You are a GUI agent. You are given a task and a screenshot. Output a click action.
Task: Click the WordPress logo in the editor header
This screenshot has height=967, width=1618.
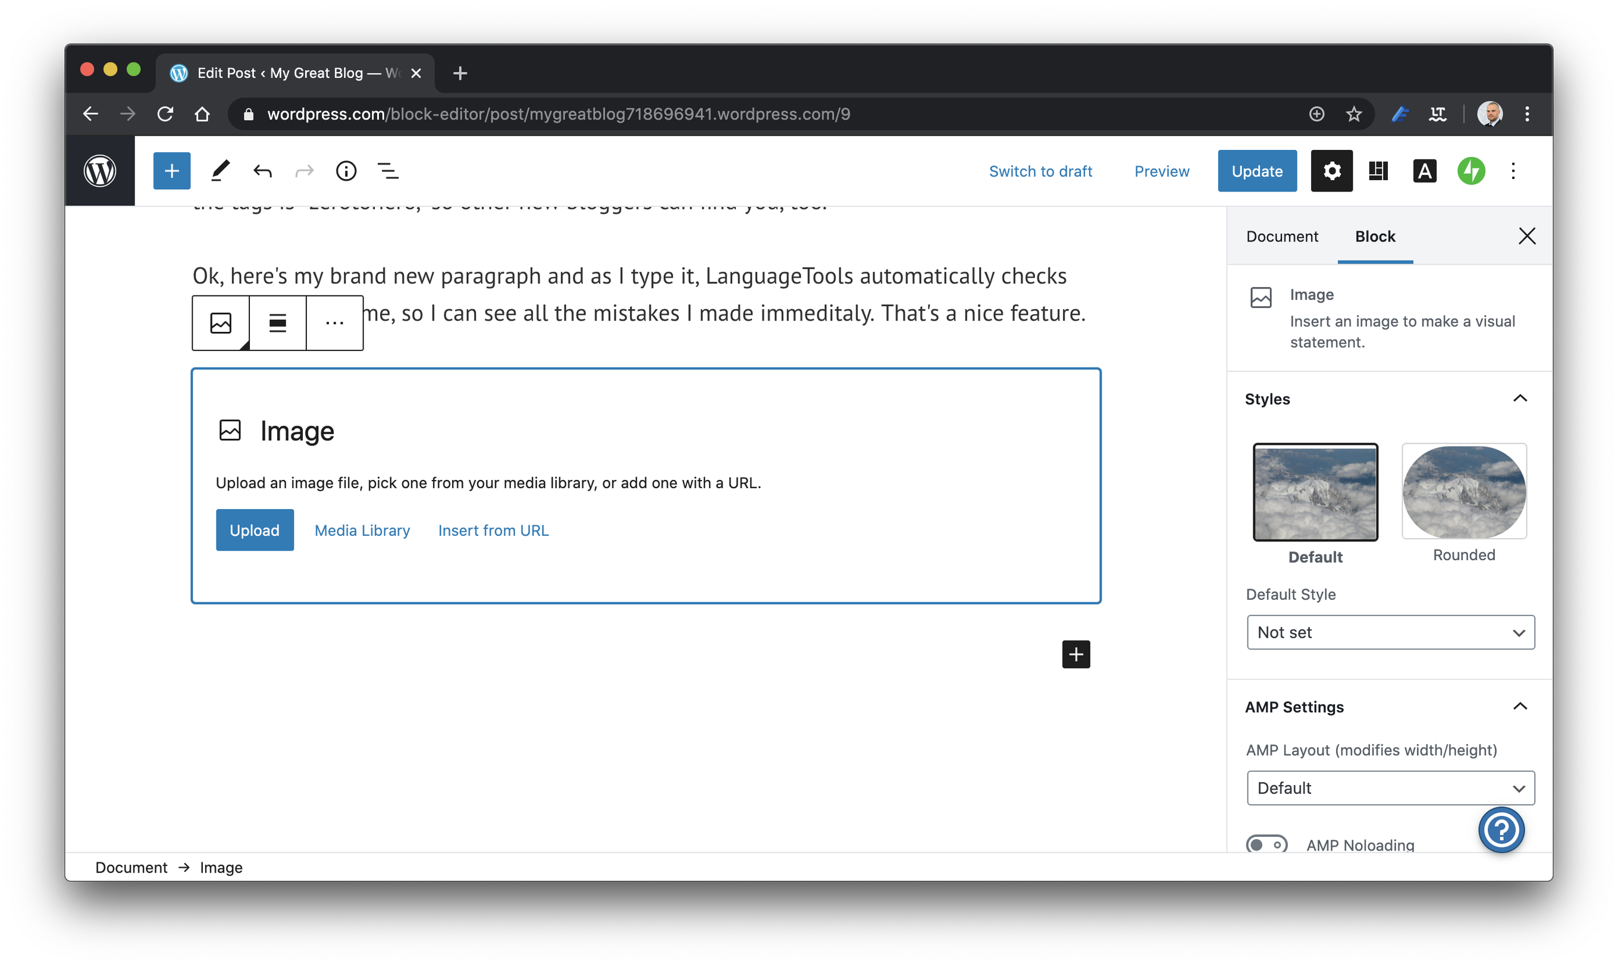pyautogui.click(x=100, y=171)
